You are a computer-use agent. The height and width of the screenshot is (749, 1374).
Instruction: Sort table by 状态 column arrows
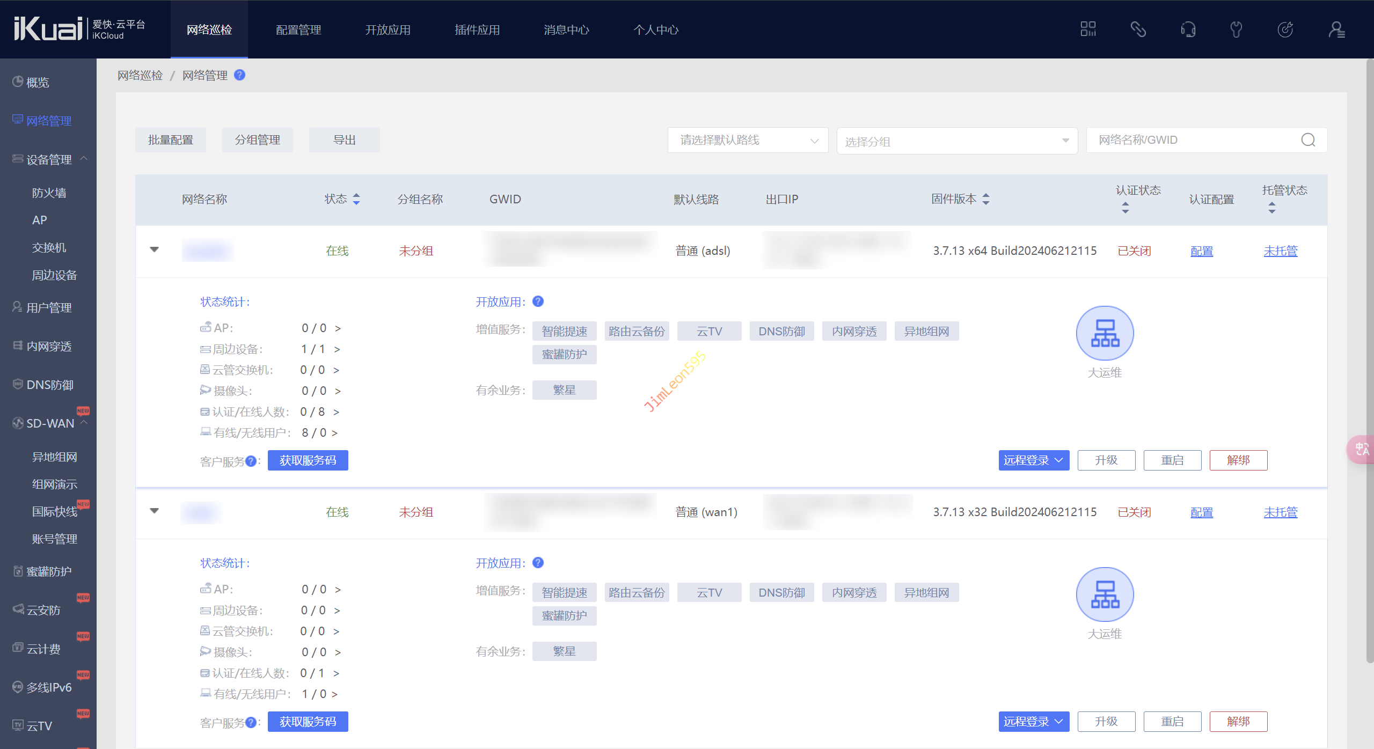pyautogui.click(x=356, y=199)
